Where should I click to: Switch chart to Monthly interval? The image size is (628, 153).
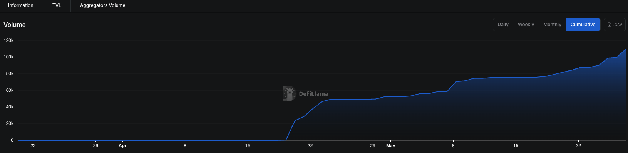pos(552,25)
